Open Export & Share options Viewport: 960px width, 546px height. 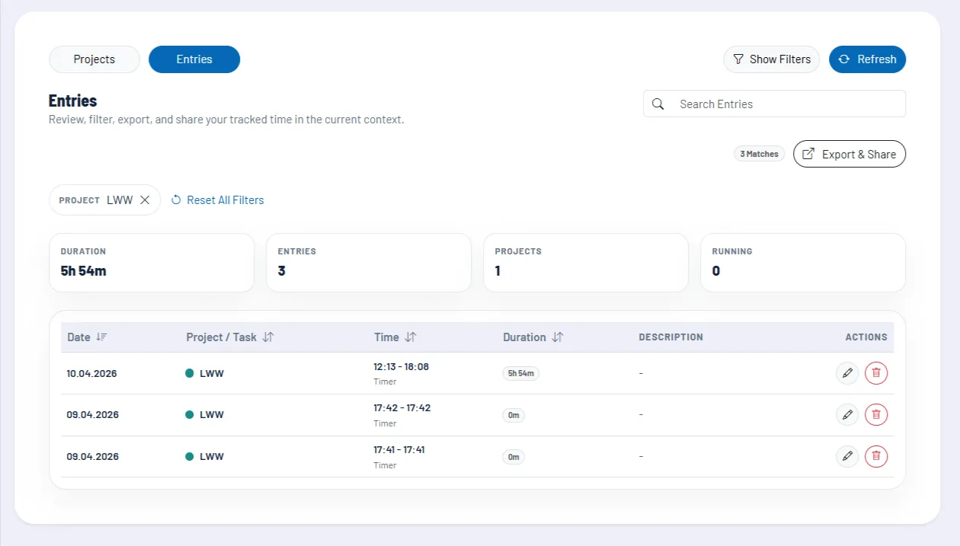pyautogui.click(x=850, y=154)
